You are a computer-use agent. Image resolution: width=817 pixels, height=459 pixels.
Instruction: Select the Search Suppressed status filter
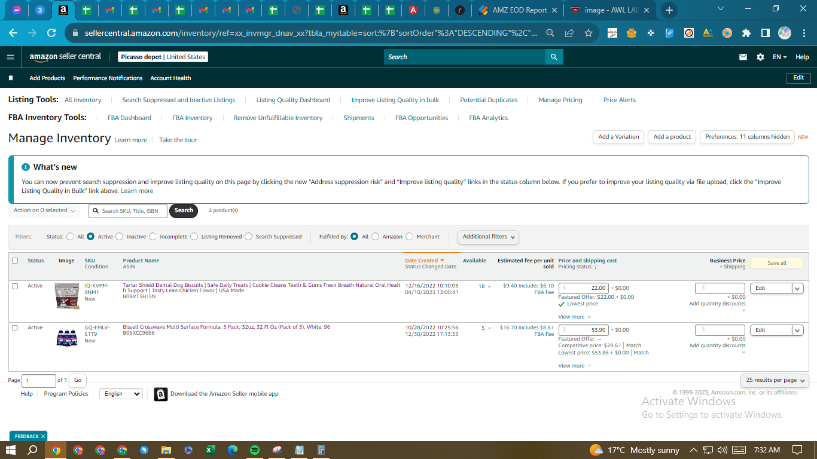pyautogui.click(x=248, y=237)
